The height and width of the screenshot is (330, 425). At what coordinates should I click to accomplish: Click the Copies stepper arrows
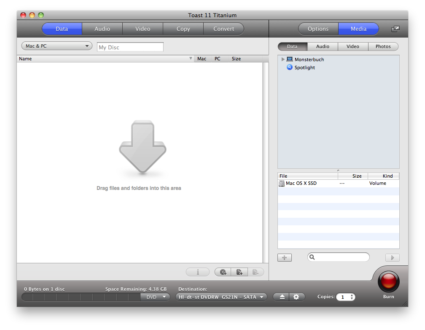[x=352, y=297]
